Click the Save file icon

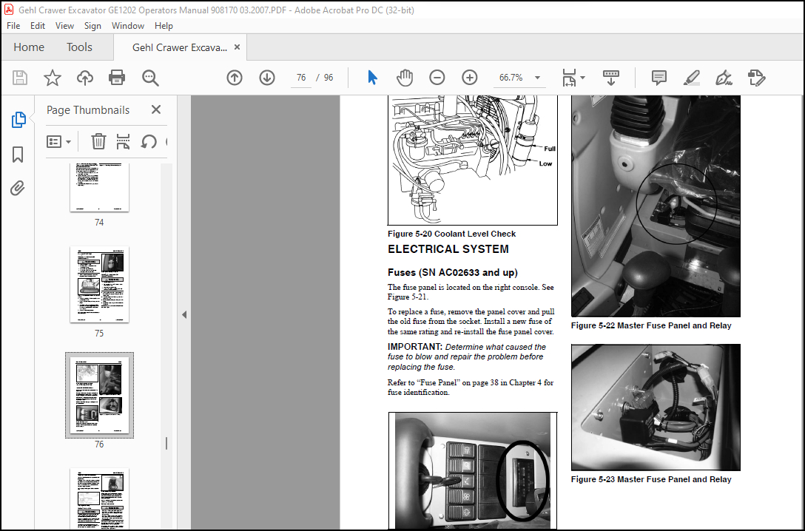coord(20,78)
